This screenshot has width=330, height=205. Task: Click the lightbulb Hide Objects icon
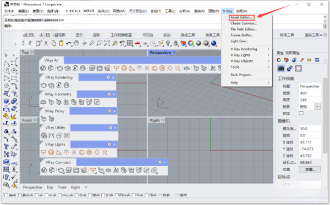point(168,43)
